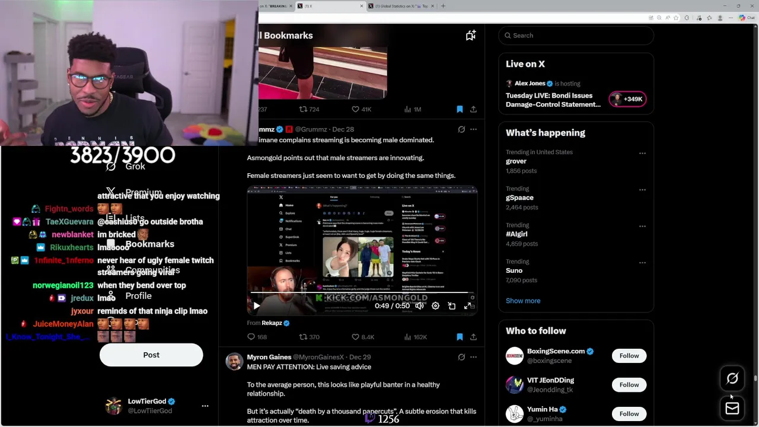
Task: Share the Grummz post
Action: 473,337
